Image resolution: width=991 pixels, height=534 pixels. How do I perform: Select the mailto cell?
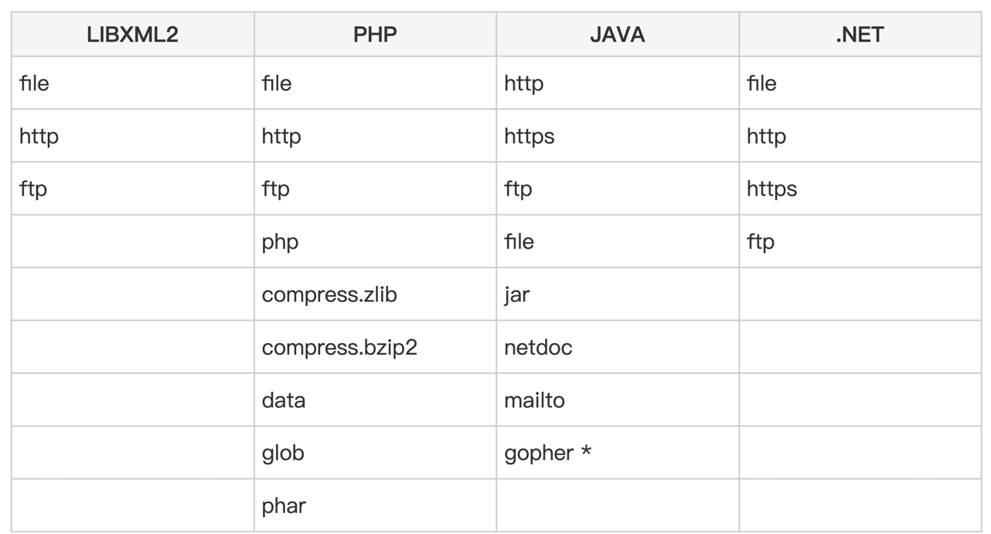point(534,400)
